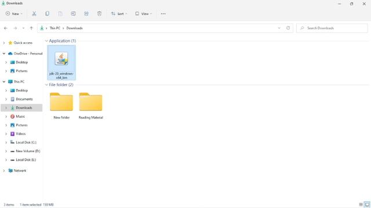Delete the selected item with trash icon
This screenshot has height=208, width=371.
point(99,14)
